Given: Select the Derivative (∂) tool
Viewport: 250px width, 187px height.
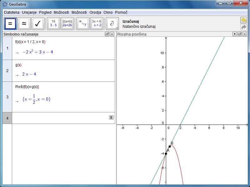Looking at the screenshot, I should [x=112, y=23].
